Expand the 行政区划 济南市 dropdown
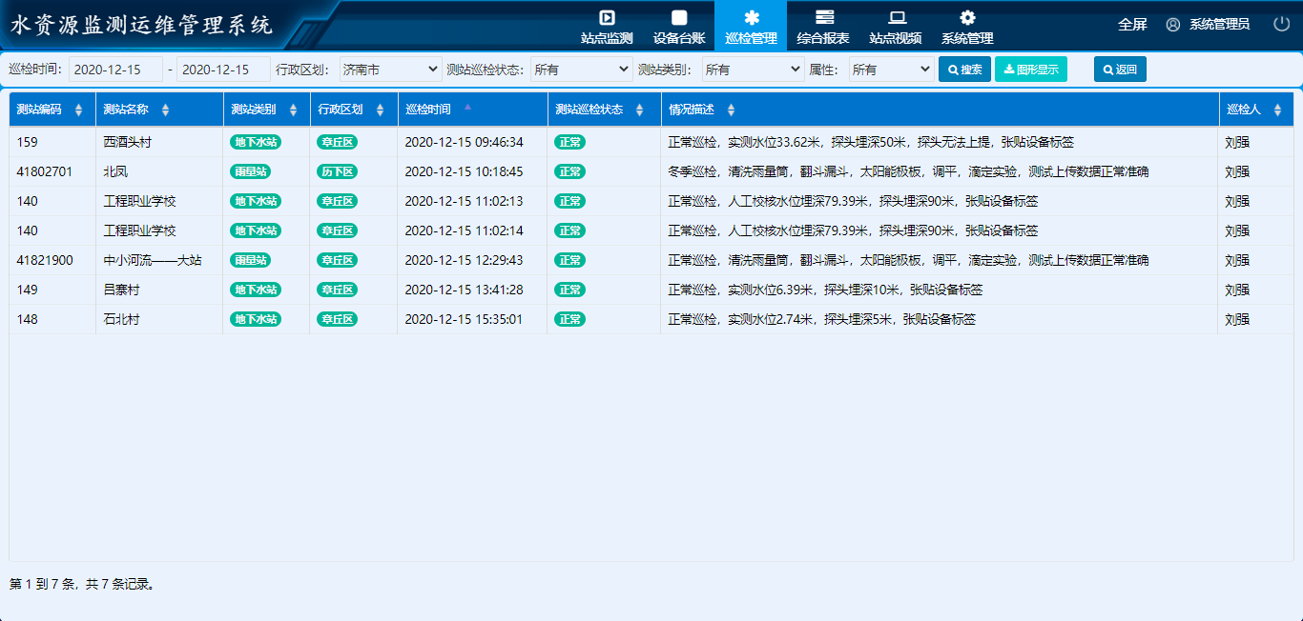This screenshot has height=621, width=1303. pyautogui.click(x=390, y=70)
